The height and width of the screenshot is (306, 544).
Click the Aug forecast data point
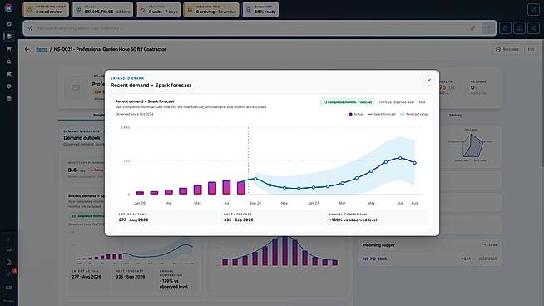(414, 163)
